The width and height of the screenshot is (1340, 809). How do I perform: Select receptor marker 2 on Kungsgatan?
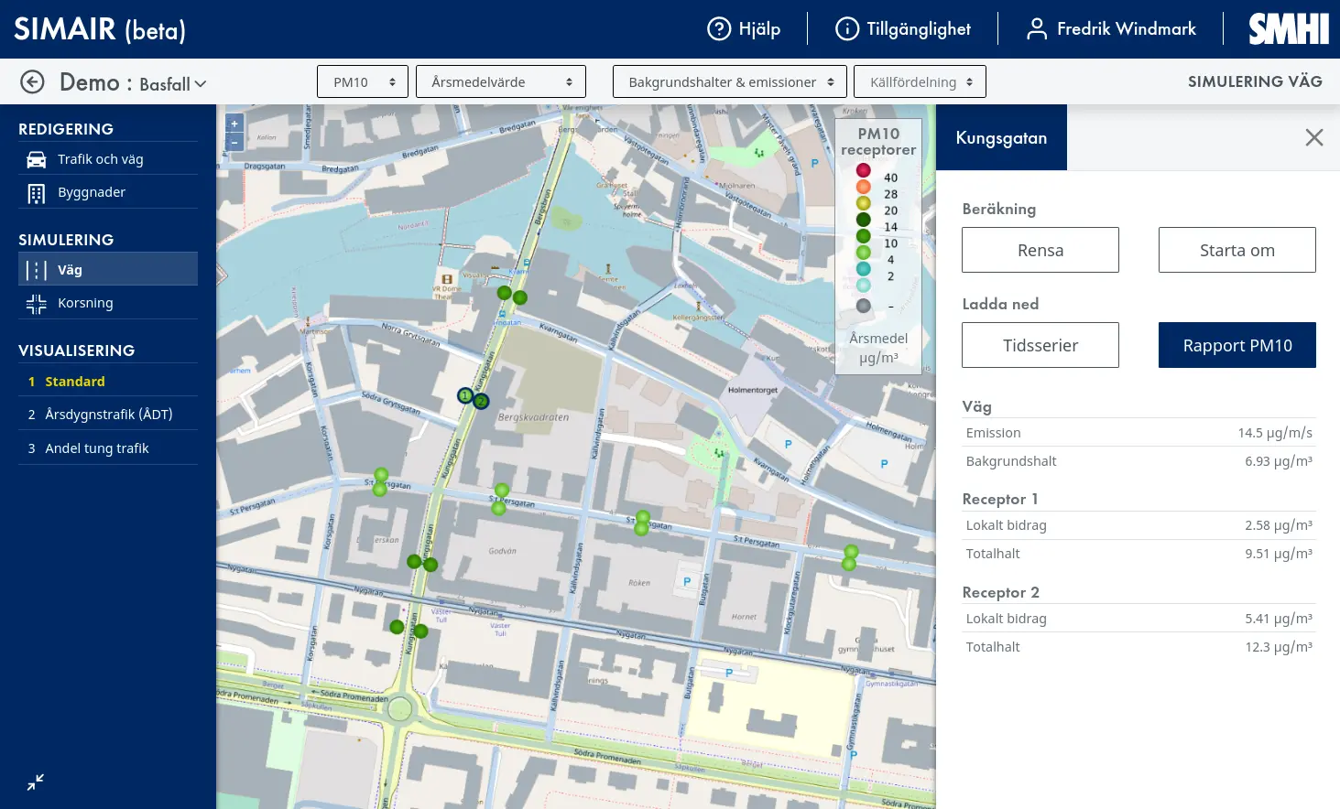[482, 401]
